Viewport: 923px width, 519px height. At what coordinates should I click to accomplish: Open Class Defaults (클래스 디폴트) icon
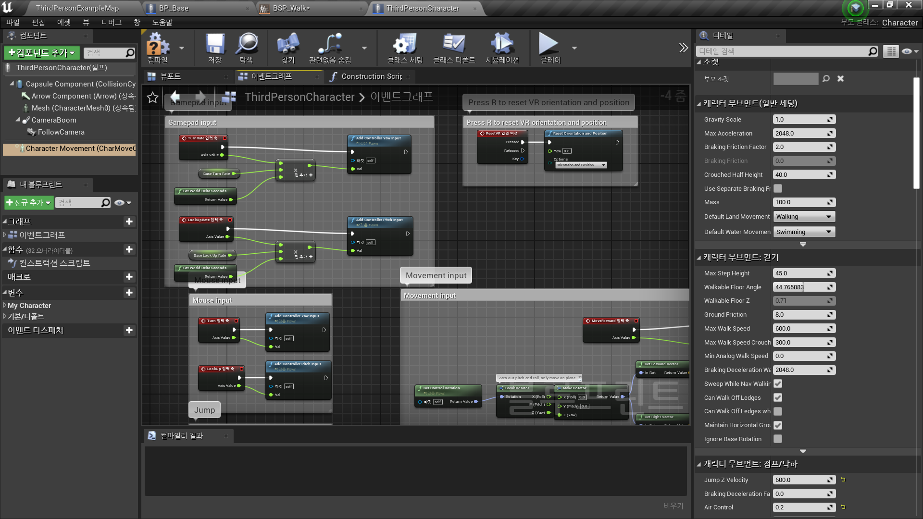tap(453, 44)
